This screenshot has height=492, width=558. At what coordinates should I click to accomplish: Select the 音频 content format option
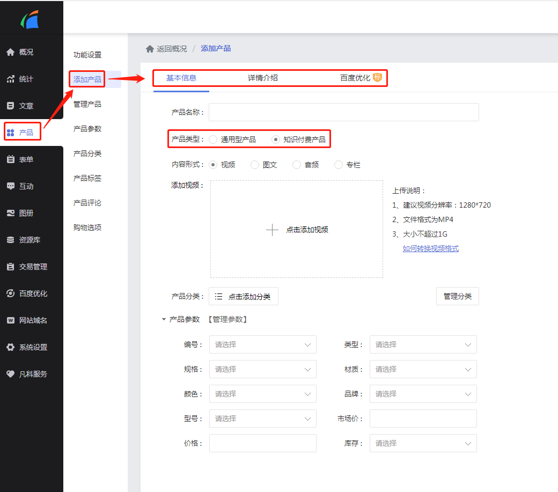(297, 165)
